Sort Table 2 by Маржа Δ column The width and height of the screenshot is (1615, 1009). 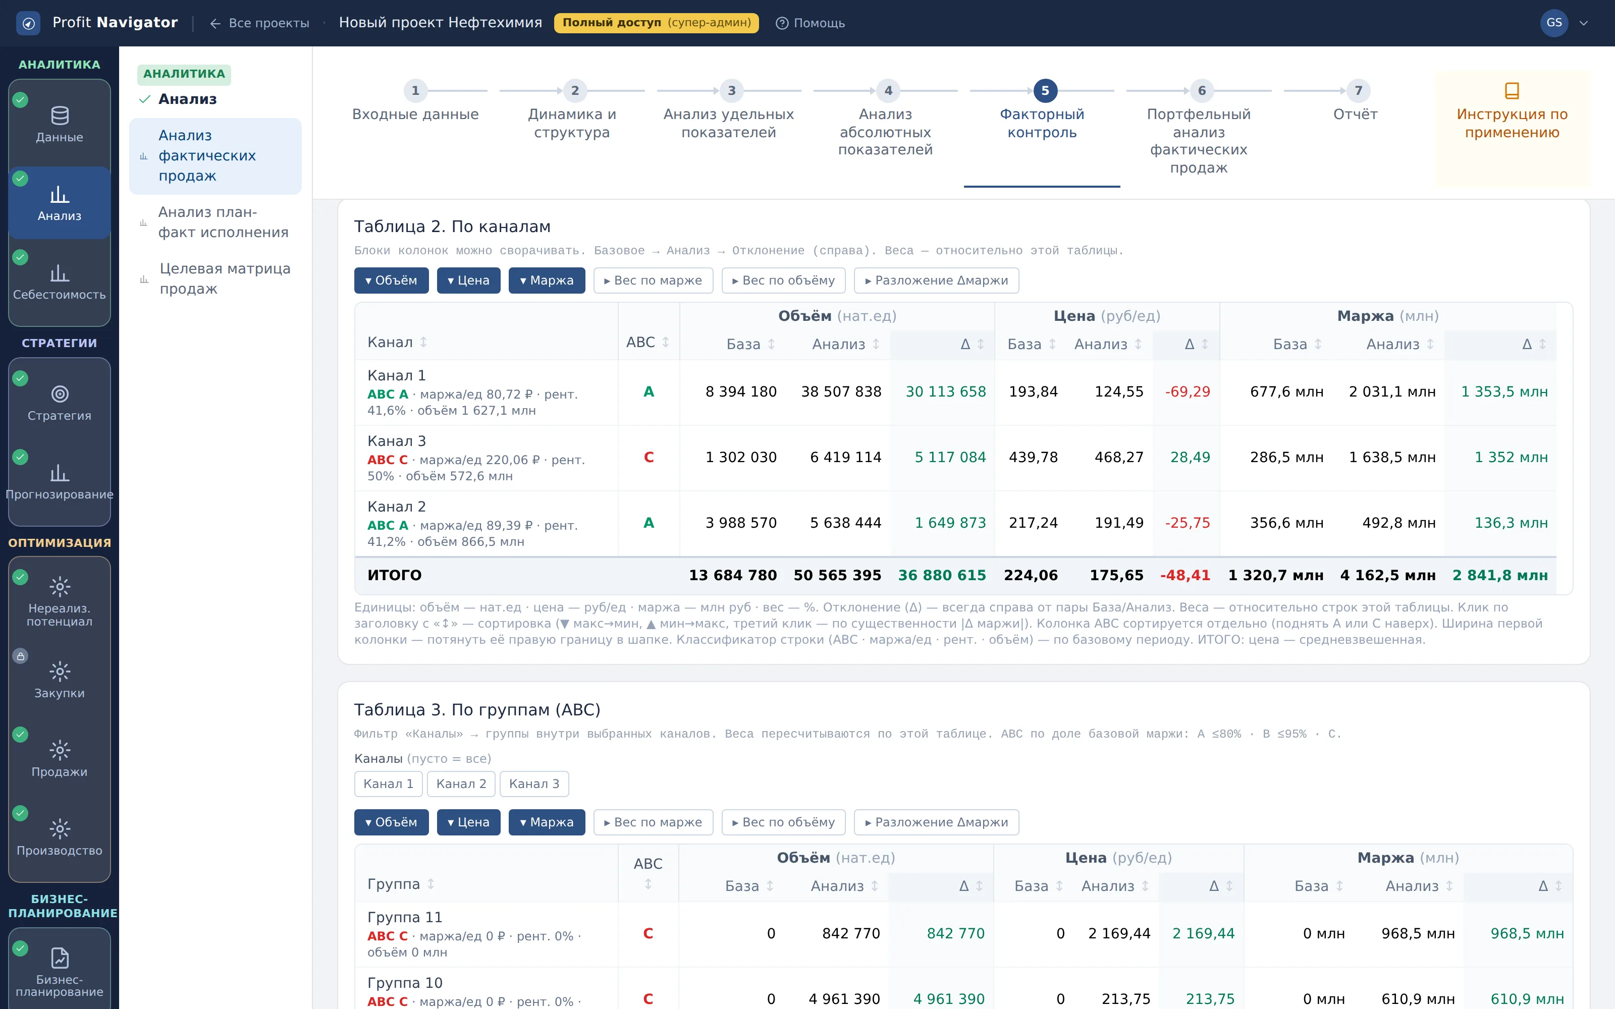(1534, 345)
